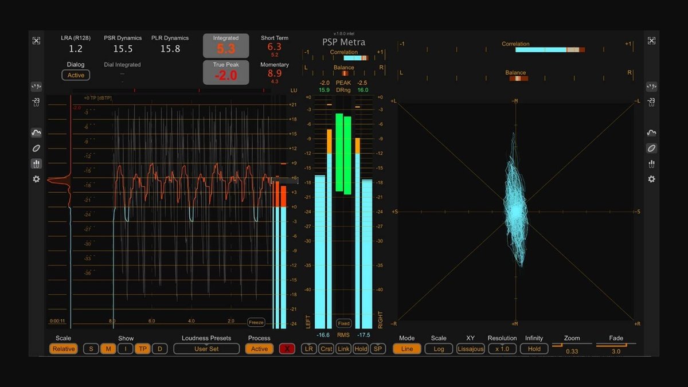Select the Line mode button
This screenshot has width=688, height=387.
click(x=406, y=349)
